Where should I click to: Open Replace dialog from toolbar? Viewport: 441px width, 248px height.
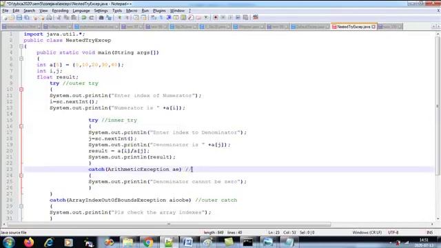[x=109, y=17]
